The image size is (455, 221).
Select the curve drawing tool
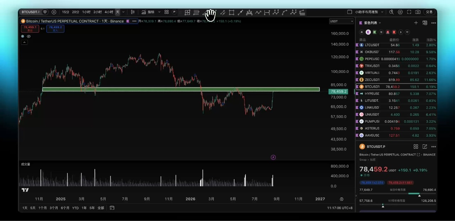285,12
